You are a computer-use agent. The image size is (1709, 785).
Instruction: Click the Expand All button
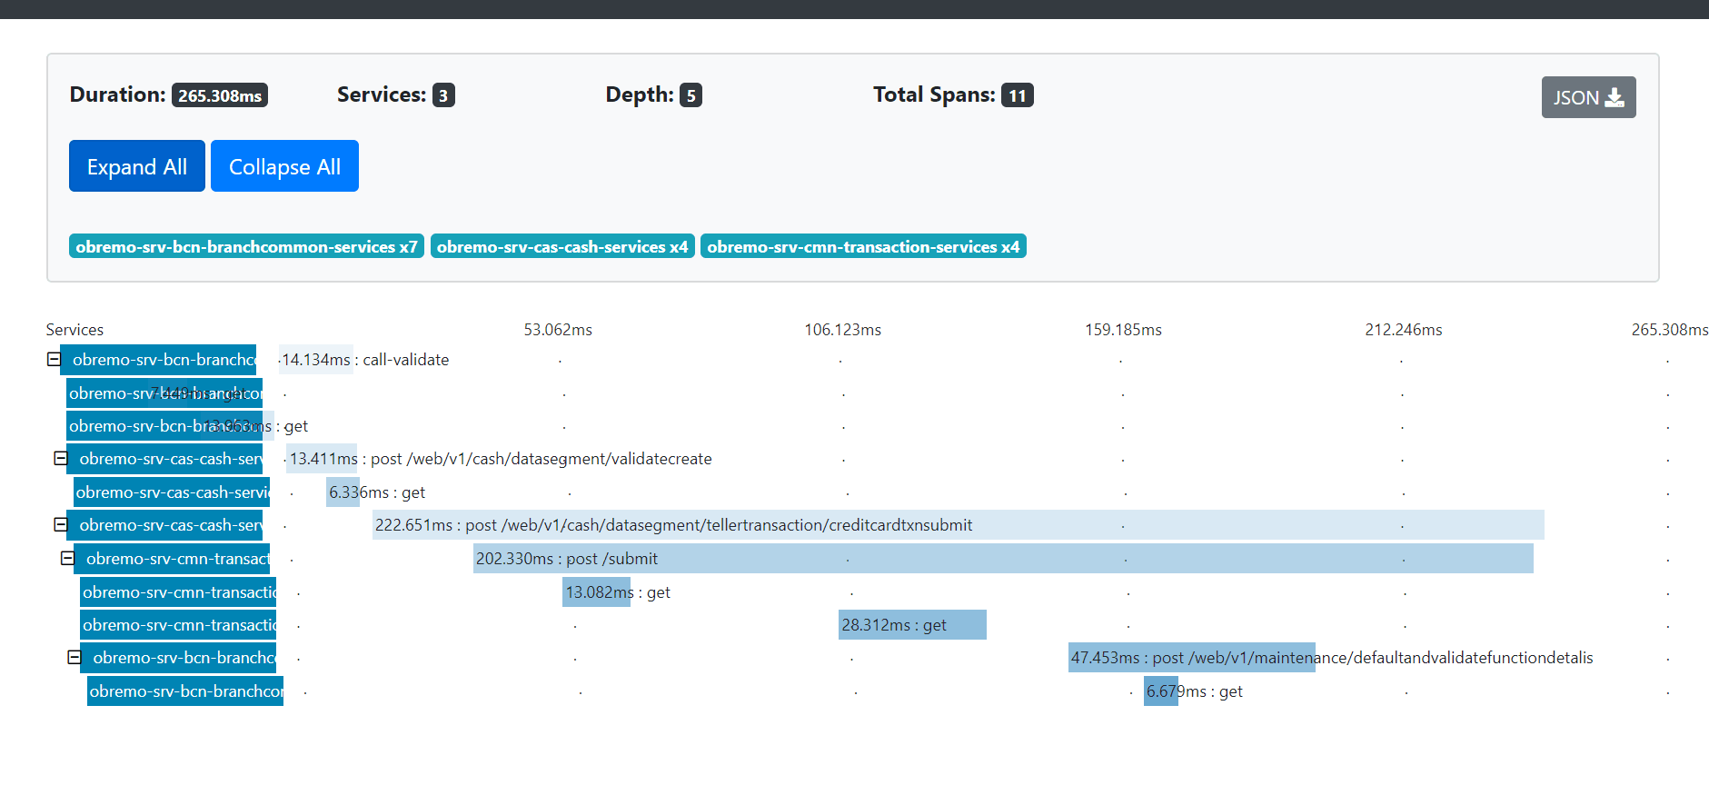pyautogui.click(x=137, y=166)
